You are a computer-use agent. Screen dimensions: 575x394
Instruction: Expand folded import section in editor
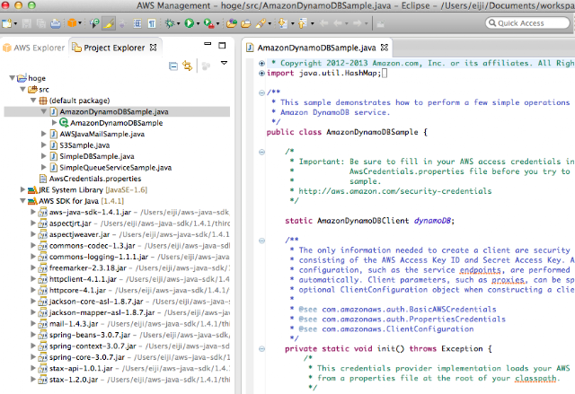click(261, 74)
